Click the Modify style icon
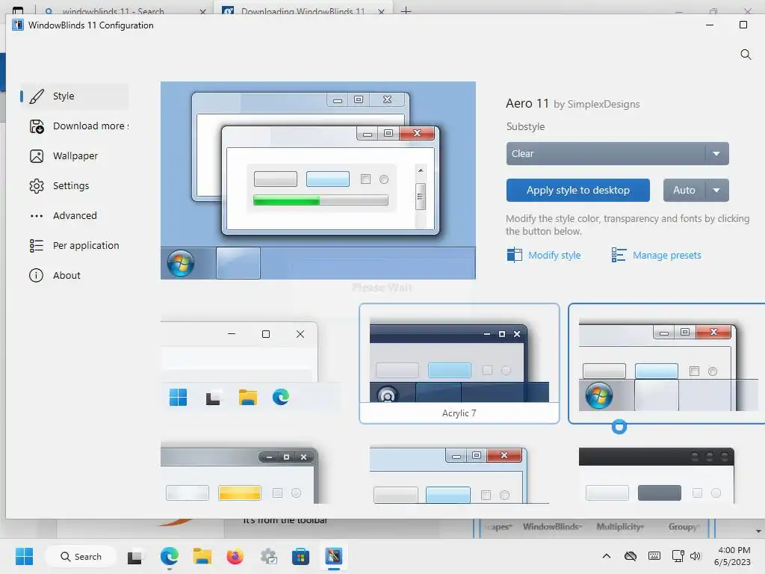Screen dimensions: 765x574 click(514, 255)
